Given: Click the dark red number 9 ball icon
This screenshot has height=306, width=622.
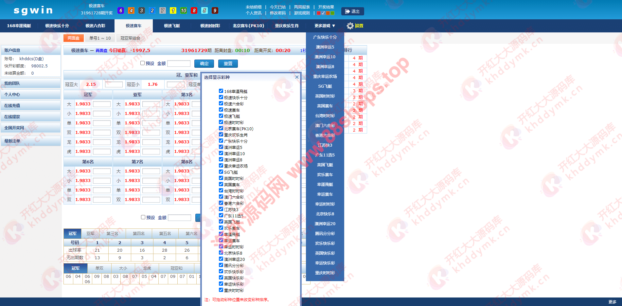Looking at the screenshot, I should (215, 10).
